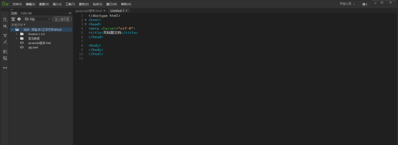Open the 插入(I) menu

pos(57,4)
